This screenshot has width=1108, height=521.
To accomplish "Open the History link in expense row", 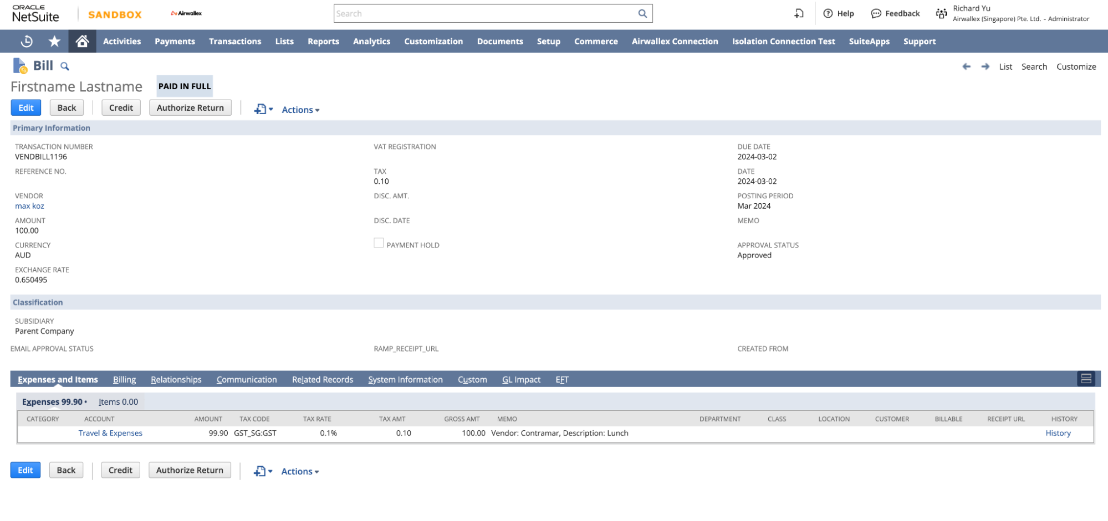I will coord(1058,433).
